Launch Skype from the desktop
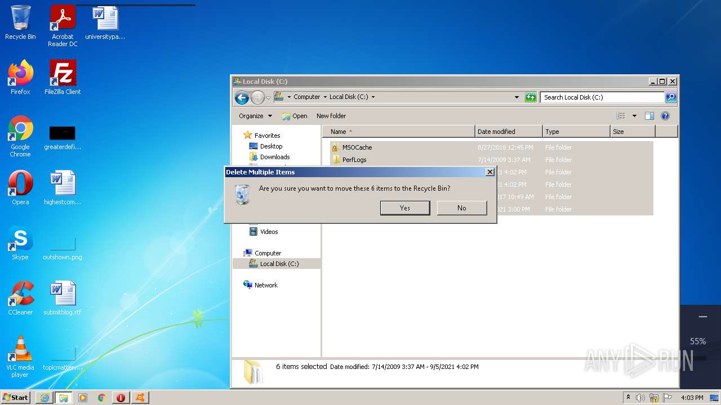721x405 pixels. 20,243
